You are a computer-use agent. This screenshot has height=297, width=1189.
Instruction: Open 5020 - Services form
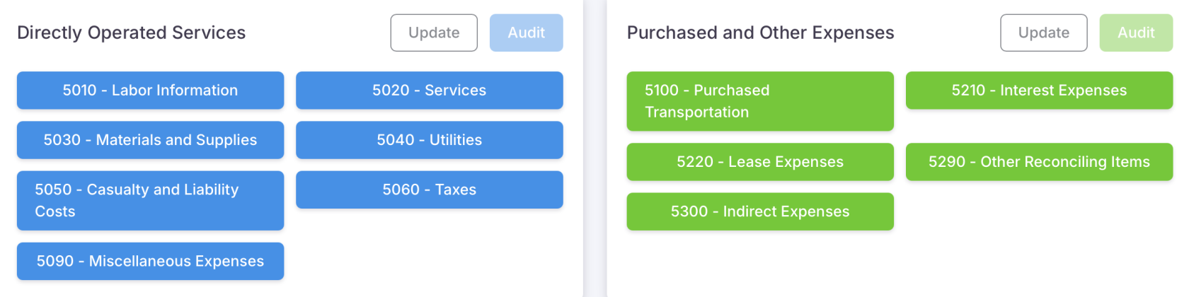tap(429, 91)
